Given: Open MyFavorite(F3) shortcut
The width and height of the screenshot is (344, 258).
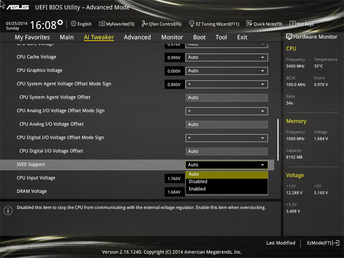Looking at the screenshot, I should (x=117, y=24).
